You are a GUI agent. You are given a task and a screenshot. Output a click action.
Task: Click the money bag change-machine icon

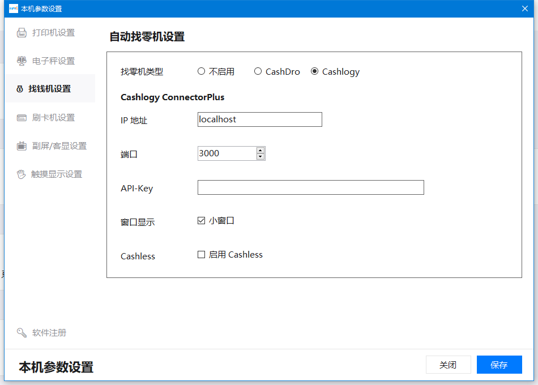coord(20,89)
